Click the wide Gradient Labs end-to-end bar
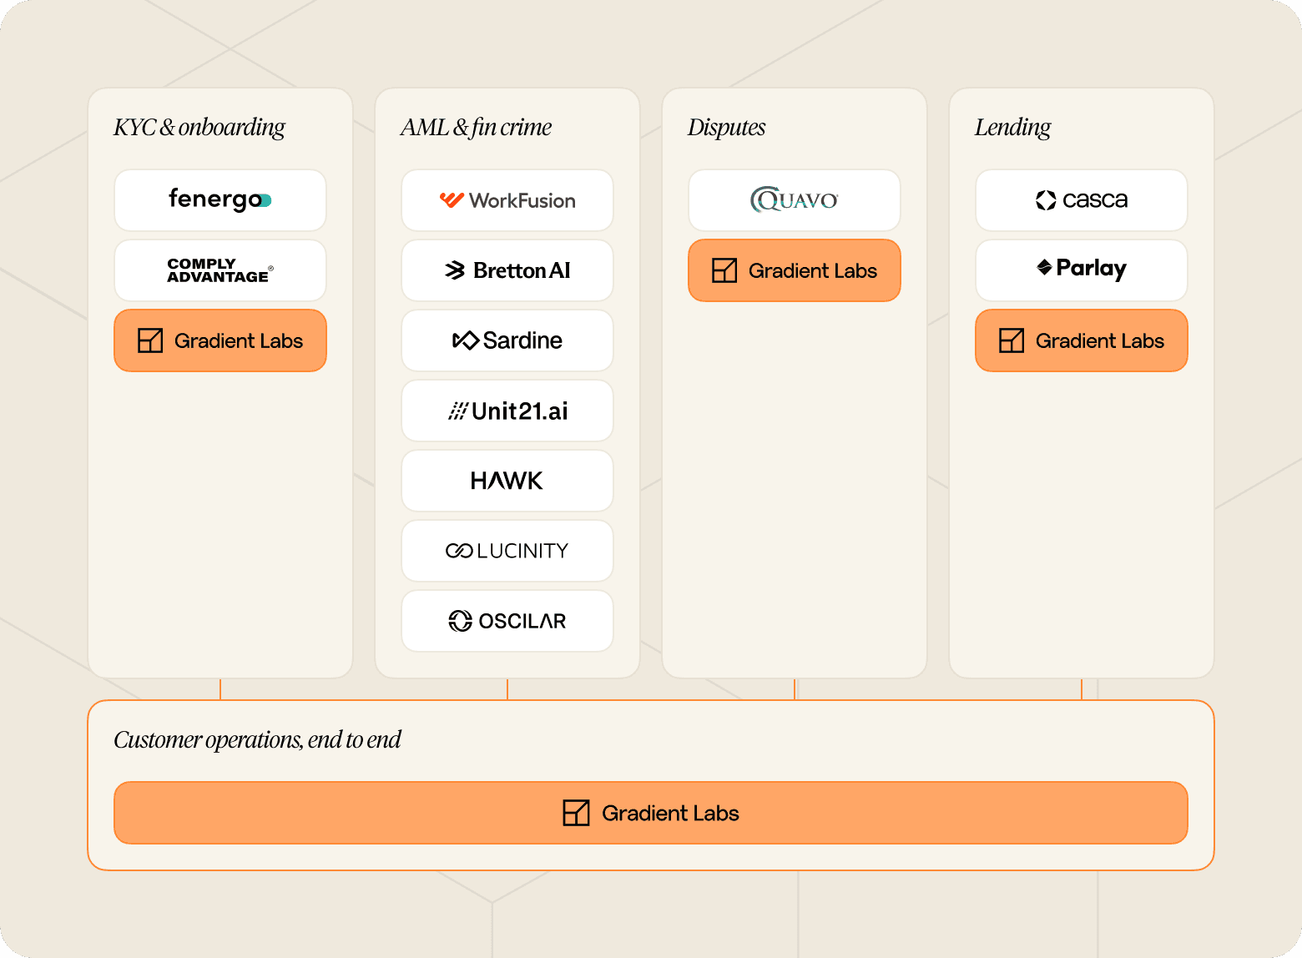 [x=651, y=813]
